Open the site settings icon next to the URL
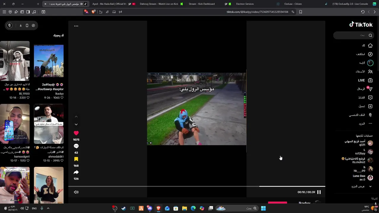379x213 pixels. pos(293,12)
